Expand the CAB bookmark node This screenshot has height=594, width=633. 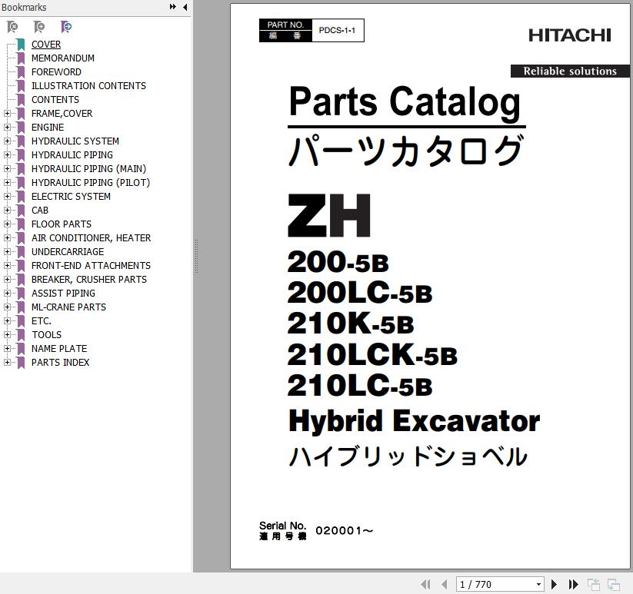pos(7,210)
